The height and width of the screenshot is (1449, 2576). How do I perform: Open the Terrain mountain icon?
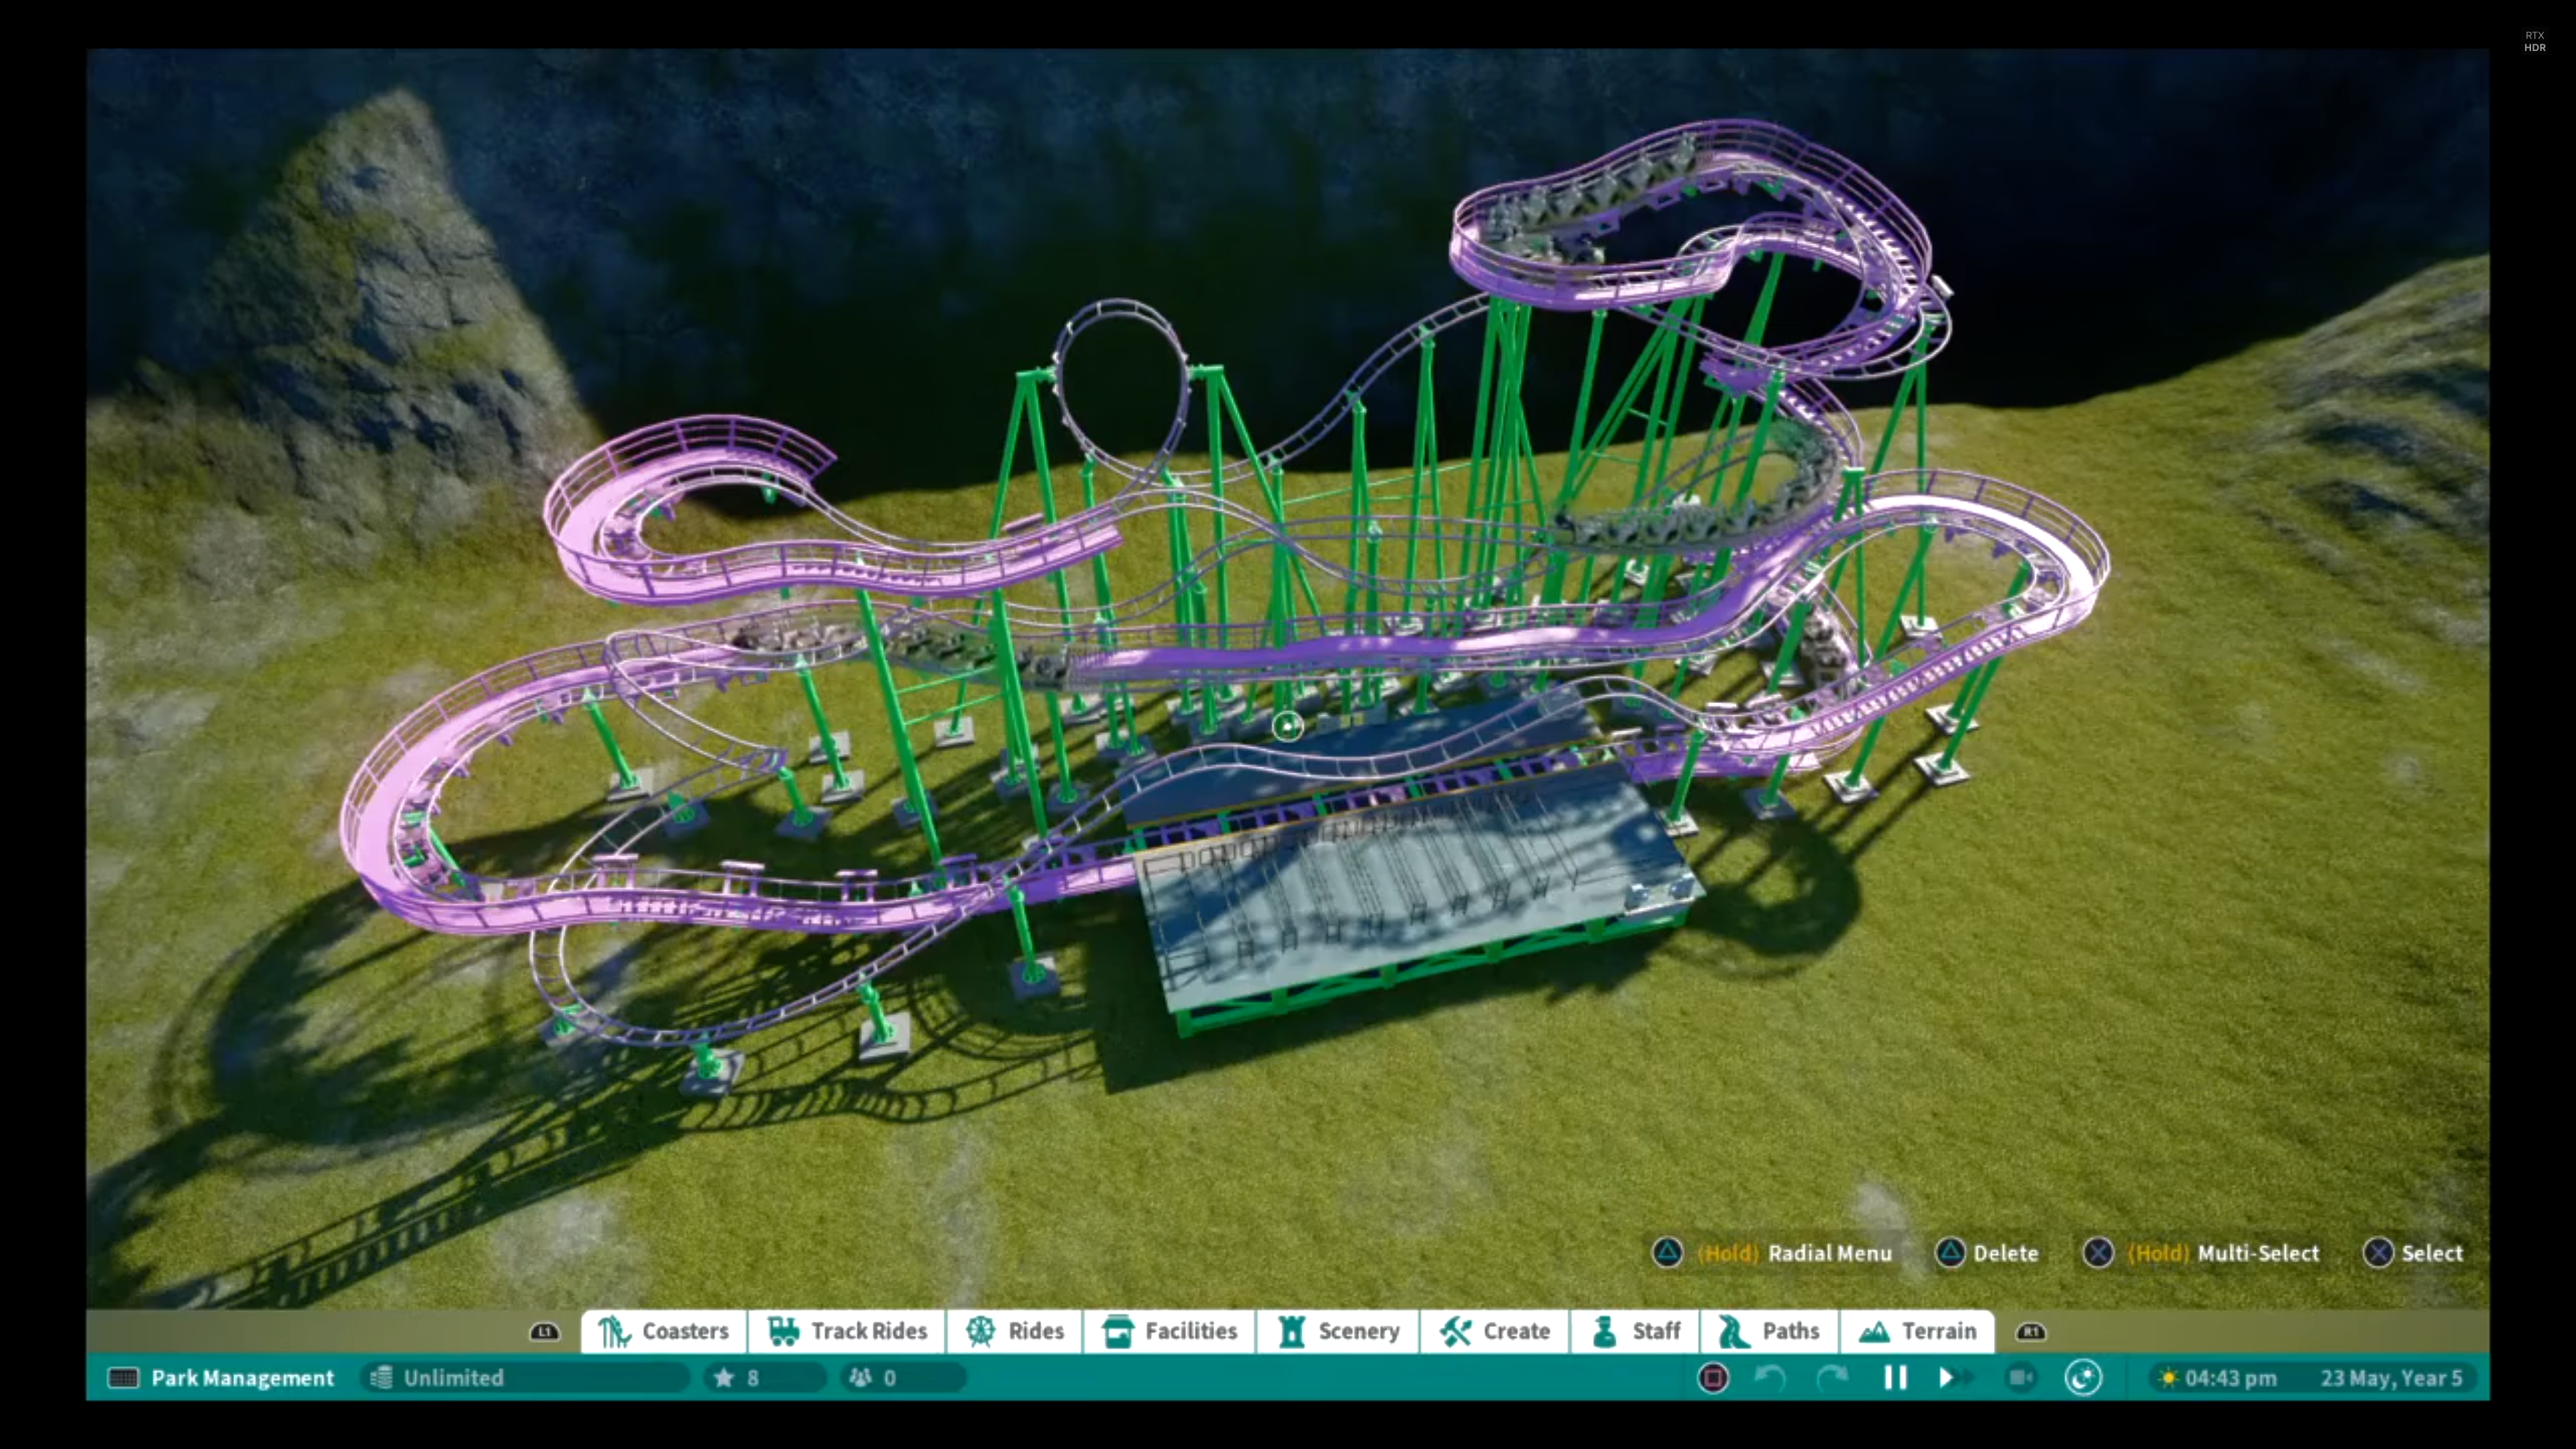pyautogui.click(x=1874, y=1331)
